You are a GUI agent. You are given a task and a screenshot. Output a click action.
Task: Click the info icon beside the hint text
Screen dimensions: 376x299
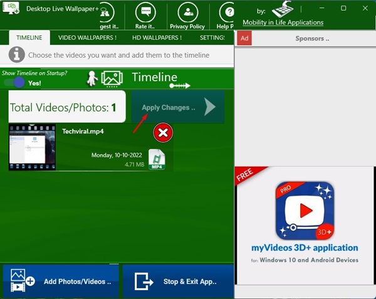point(16,55)
